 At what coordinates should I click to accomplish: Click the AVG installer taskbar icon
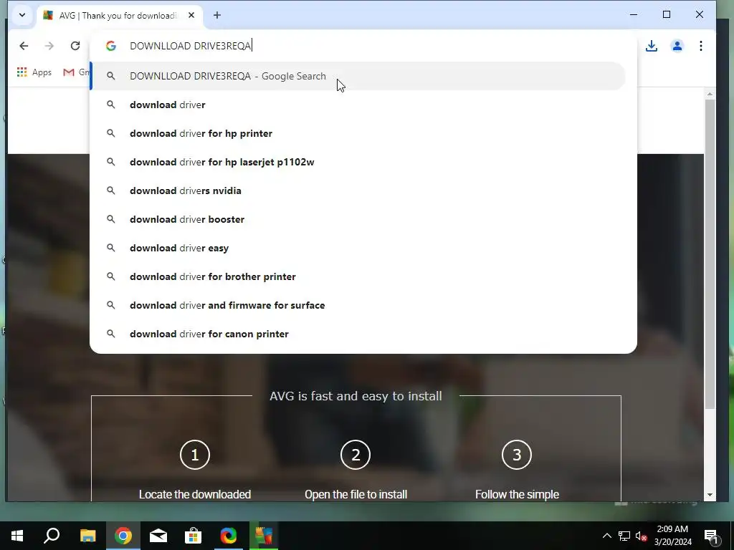(x=264, y=536)
